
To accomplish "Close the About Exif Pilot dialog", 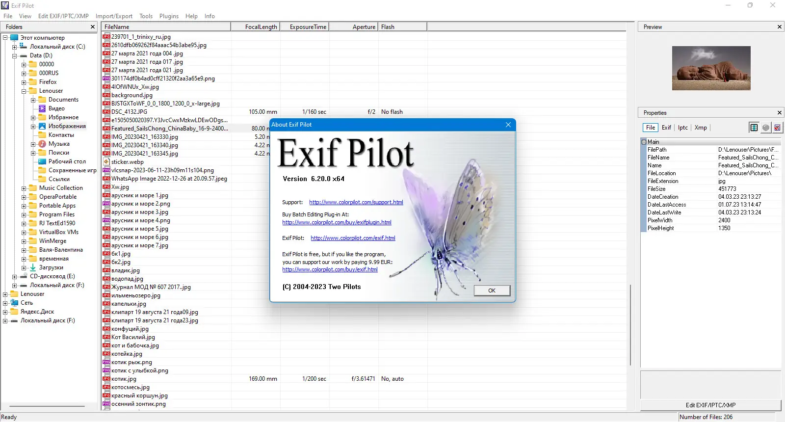I will 508,125.
